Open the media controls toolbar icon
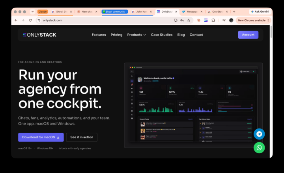The height and width of the screenshot is (173, 284). point(224,20)
